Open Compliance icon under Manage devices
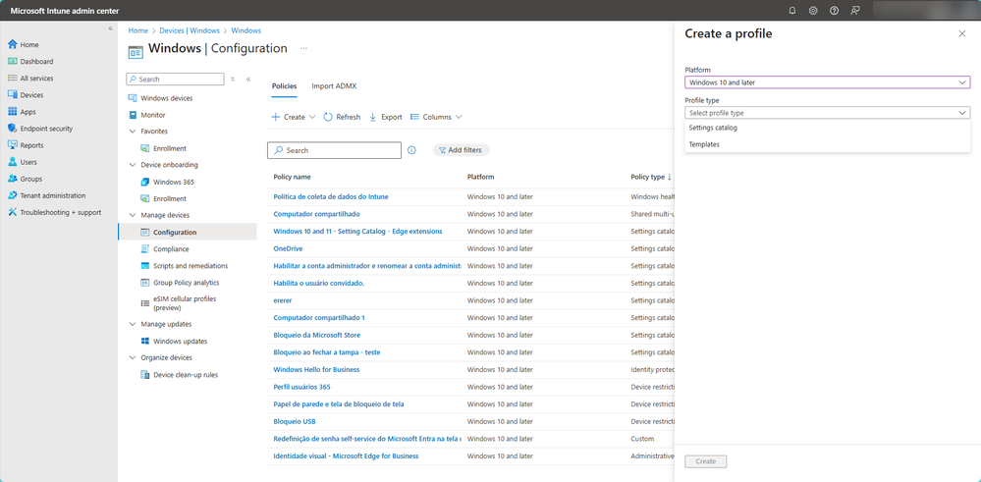981x482 pixels. [x=145, y=248]
